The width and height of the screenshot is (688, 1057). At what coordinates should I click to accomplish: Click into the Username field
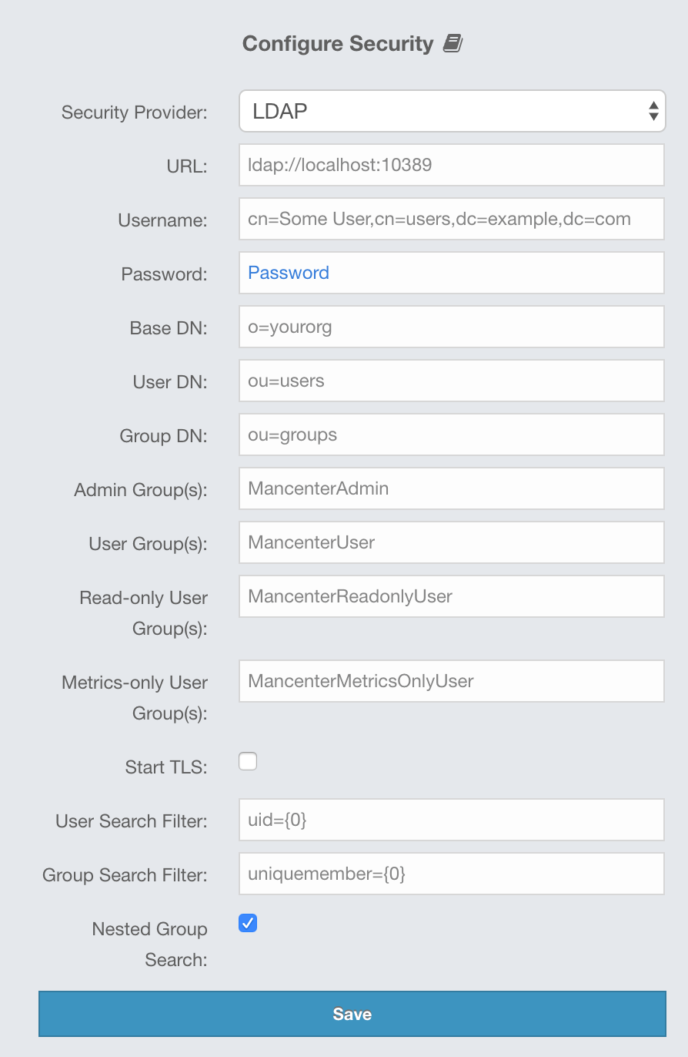[x=452, y=219]
